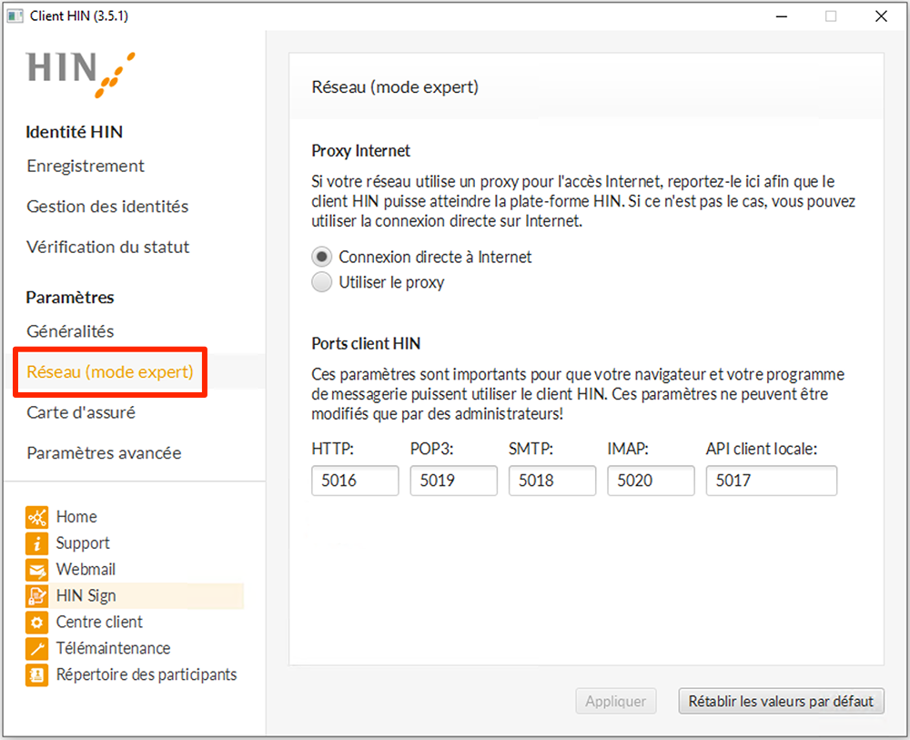
Task: Click the 'SMTP:' port label
Action: tap(531, 449)
